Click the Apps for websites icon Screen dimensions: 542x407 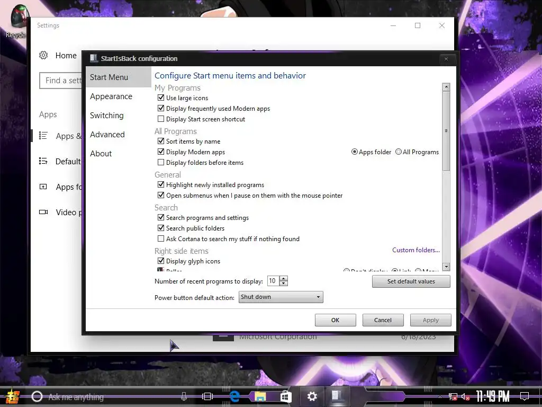click(43, 187)
